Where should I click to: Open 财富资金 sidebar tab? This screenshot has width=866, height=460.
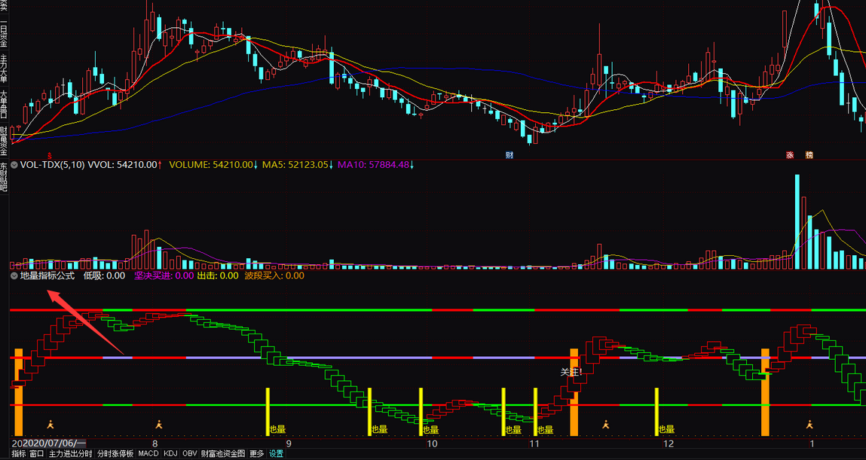pyautogui.click(x=4, y=141)
